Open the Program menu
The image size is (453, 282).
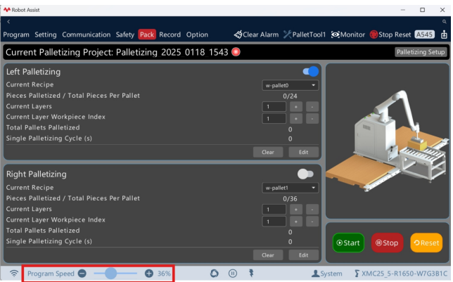pos(16,34)
